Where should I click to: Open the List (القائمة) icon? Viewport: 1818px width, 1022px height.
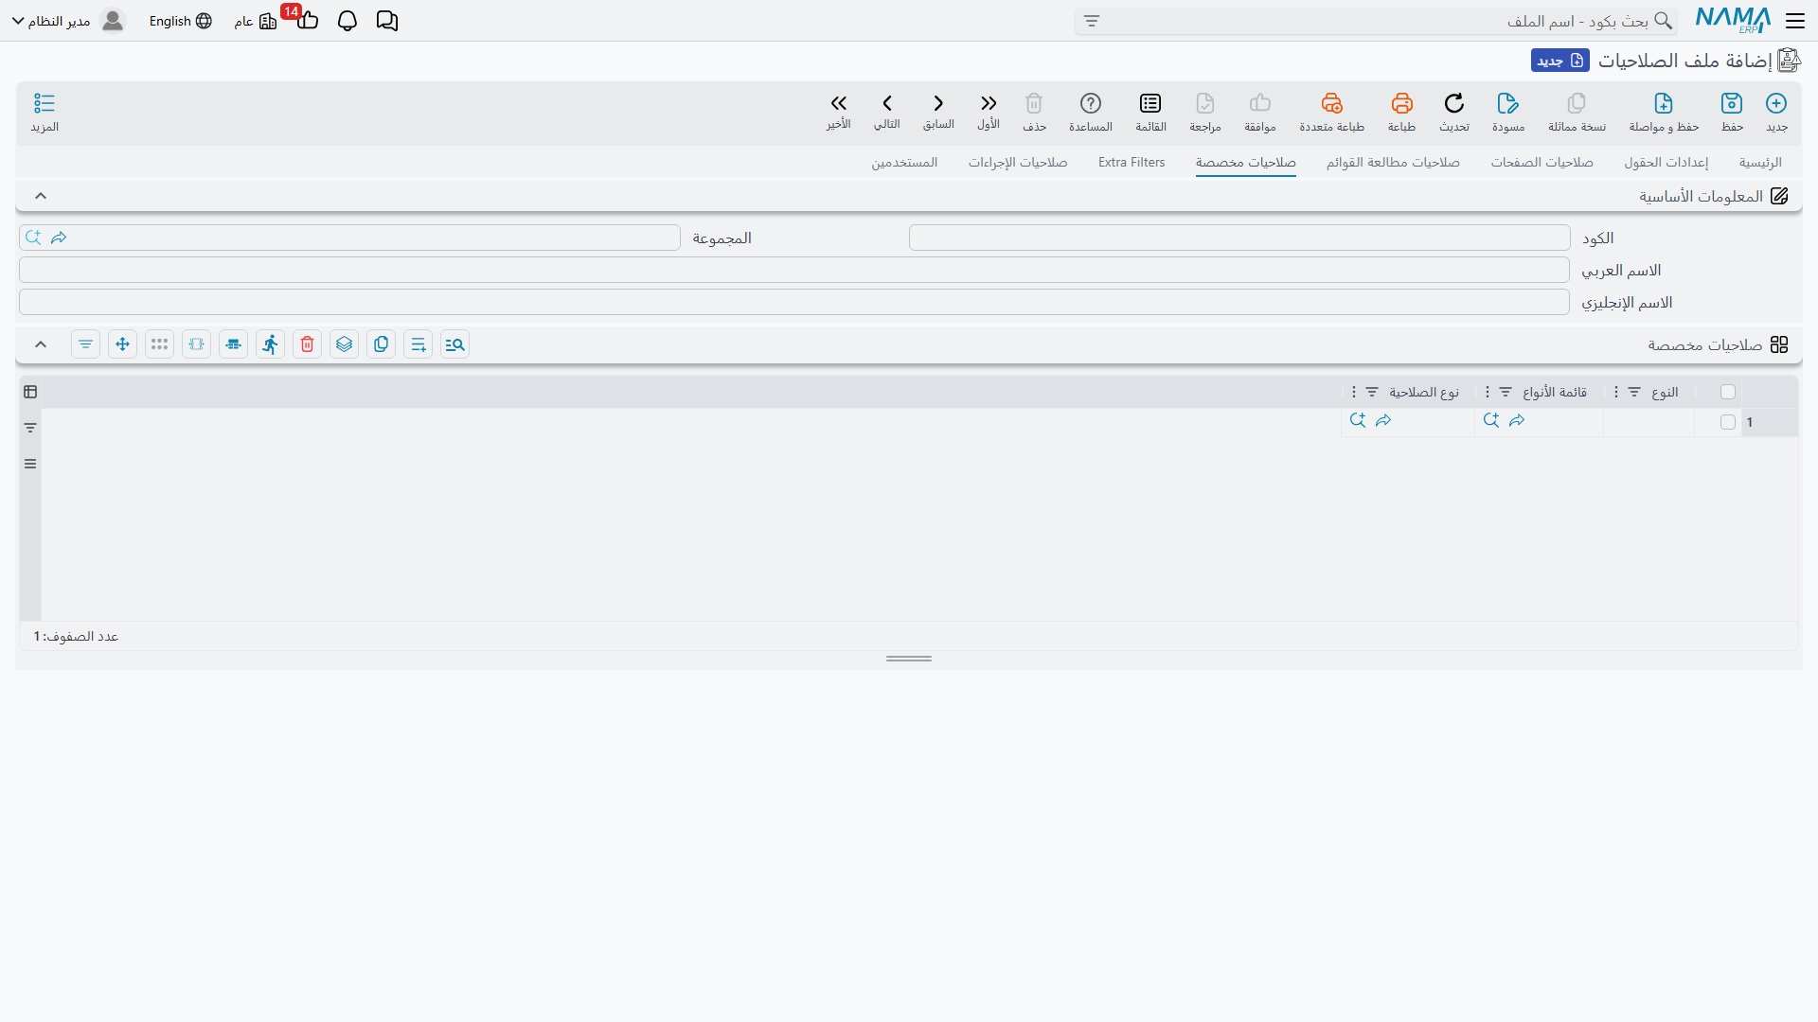coord(1150,112)
